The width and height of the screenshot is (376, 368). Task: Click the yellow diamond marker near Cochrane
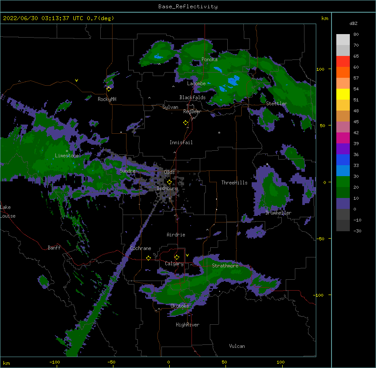coord(148,258)
